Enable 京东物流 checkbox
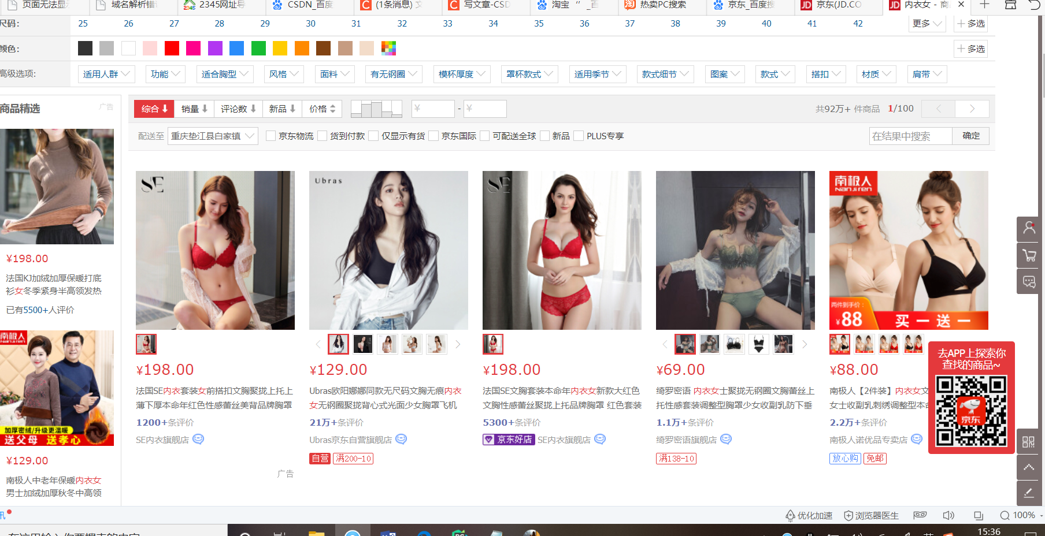Viewport: 1045px width, 536px height. (x=270, y=136)
